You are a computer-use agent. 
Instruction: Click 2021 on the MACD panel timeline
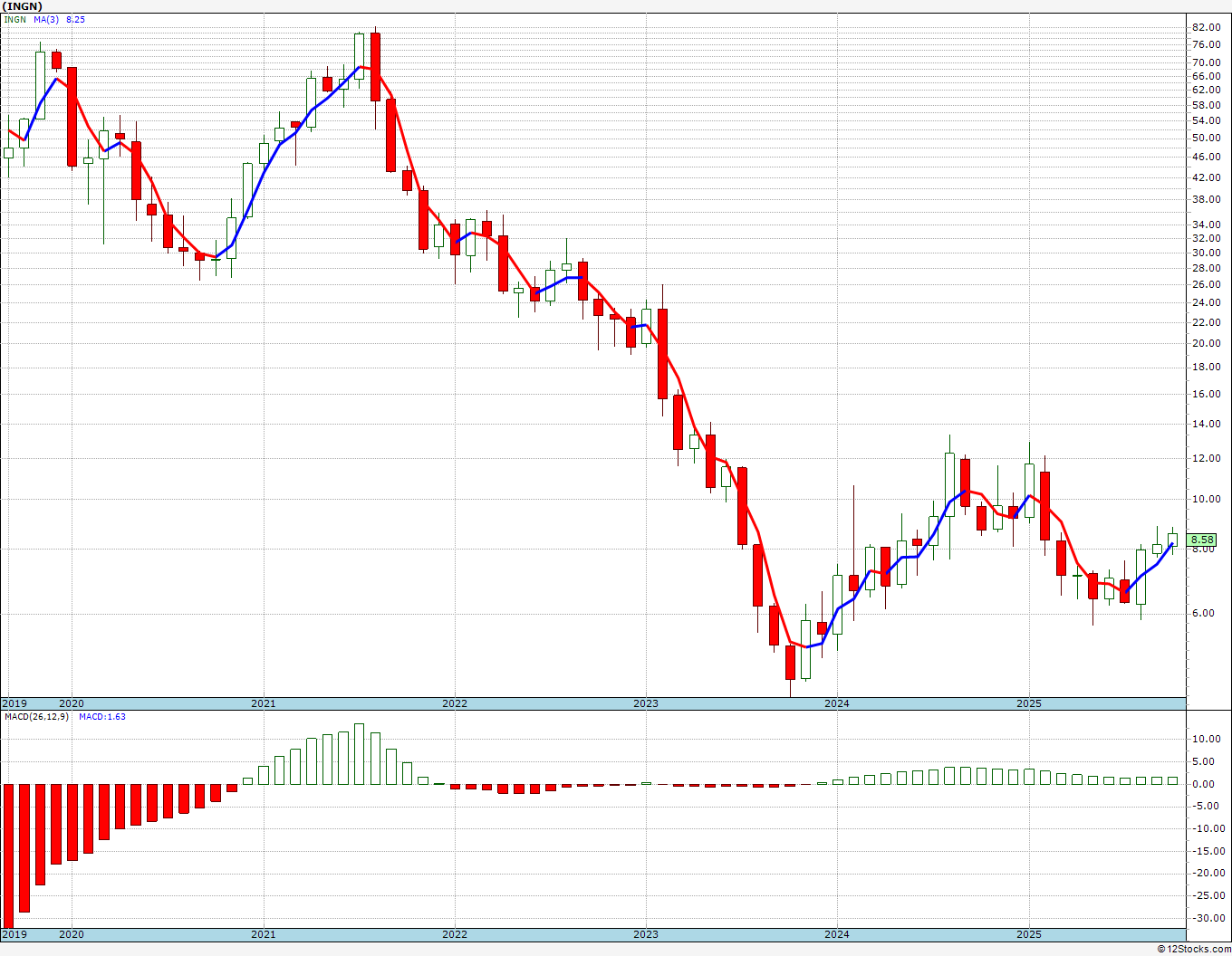tap(264, 933)
